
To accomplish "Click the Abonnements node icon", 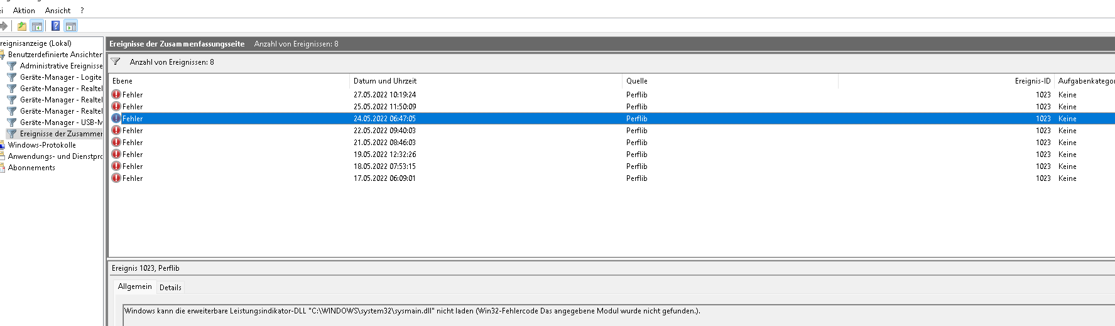I will [x=3, y=168].
